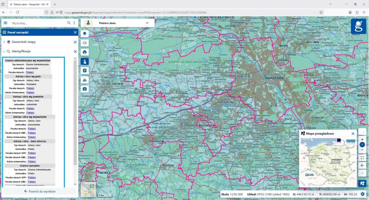This screenshot has width=369, height=200.
Task: Click the cloud services toolbar icon
Action: [85, 43]
